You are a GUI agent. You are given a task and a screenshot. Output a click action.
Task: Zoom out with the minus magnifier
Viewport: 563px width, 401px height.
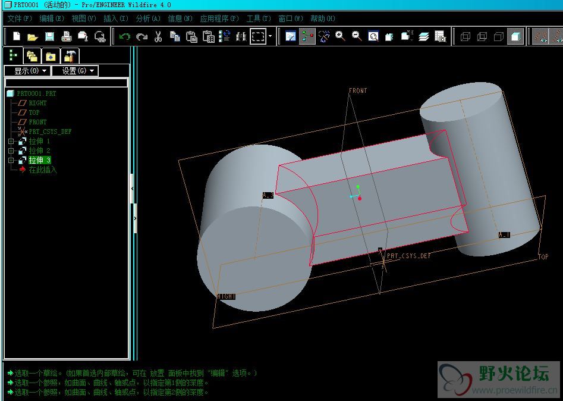357,36
